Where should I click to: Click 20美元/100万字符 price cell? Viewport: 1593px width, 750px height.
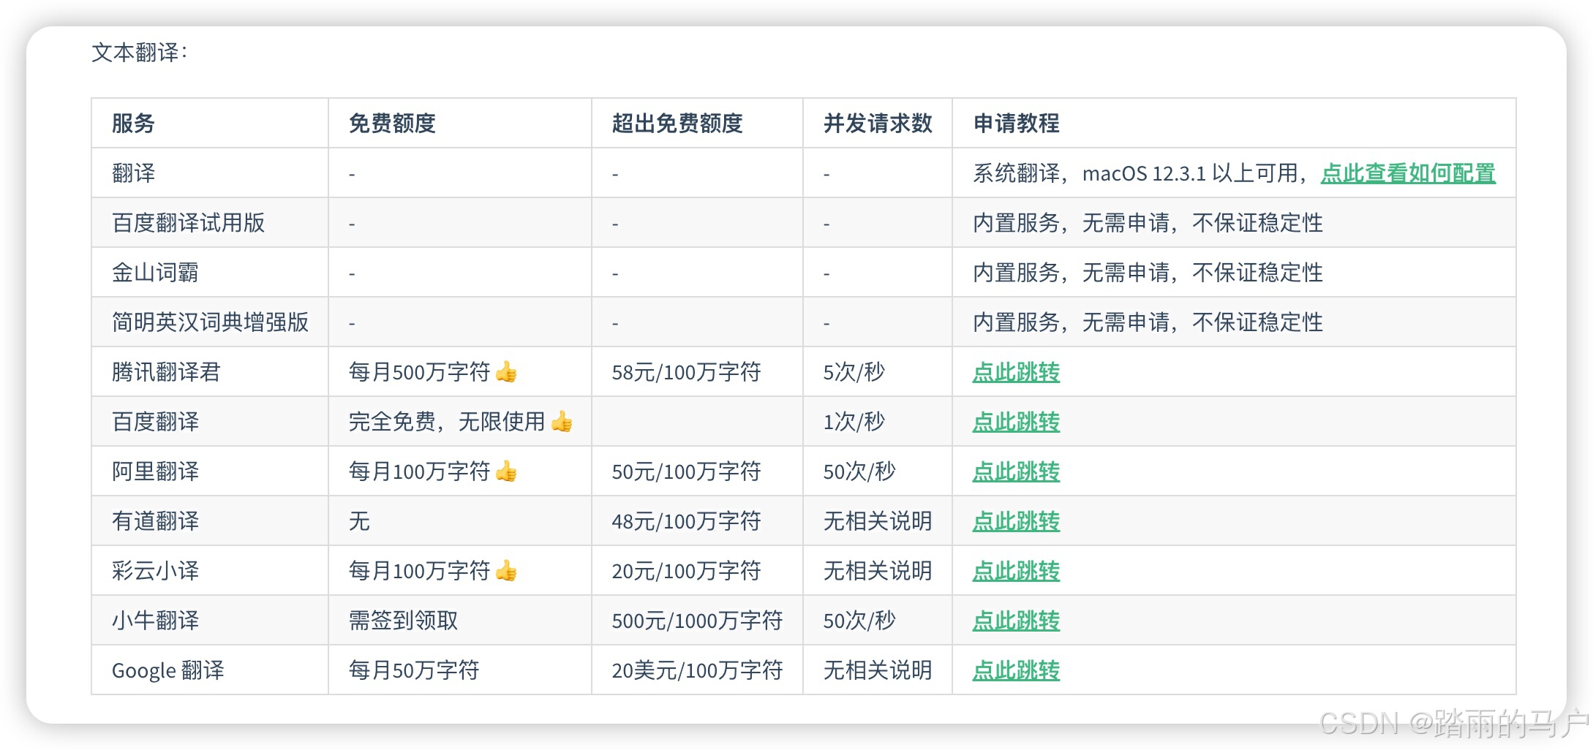[x=697, y=670]
